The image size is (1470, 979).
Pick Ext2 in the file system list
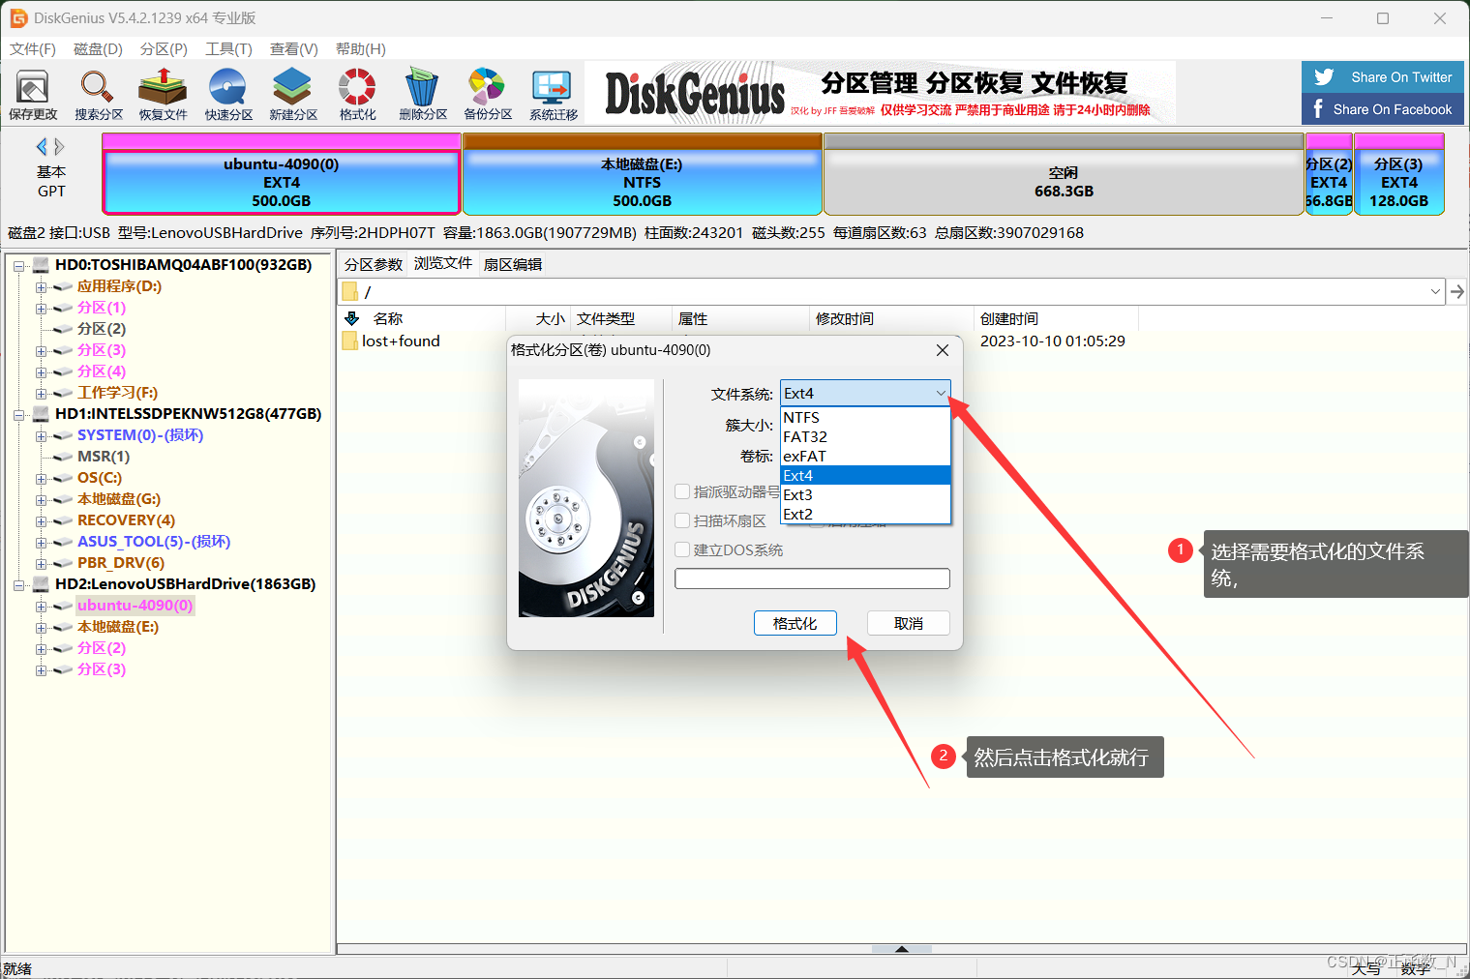coord(865,514)
